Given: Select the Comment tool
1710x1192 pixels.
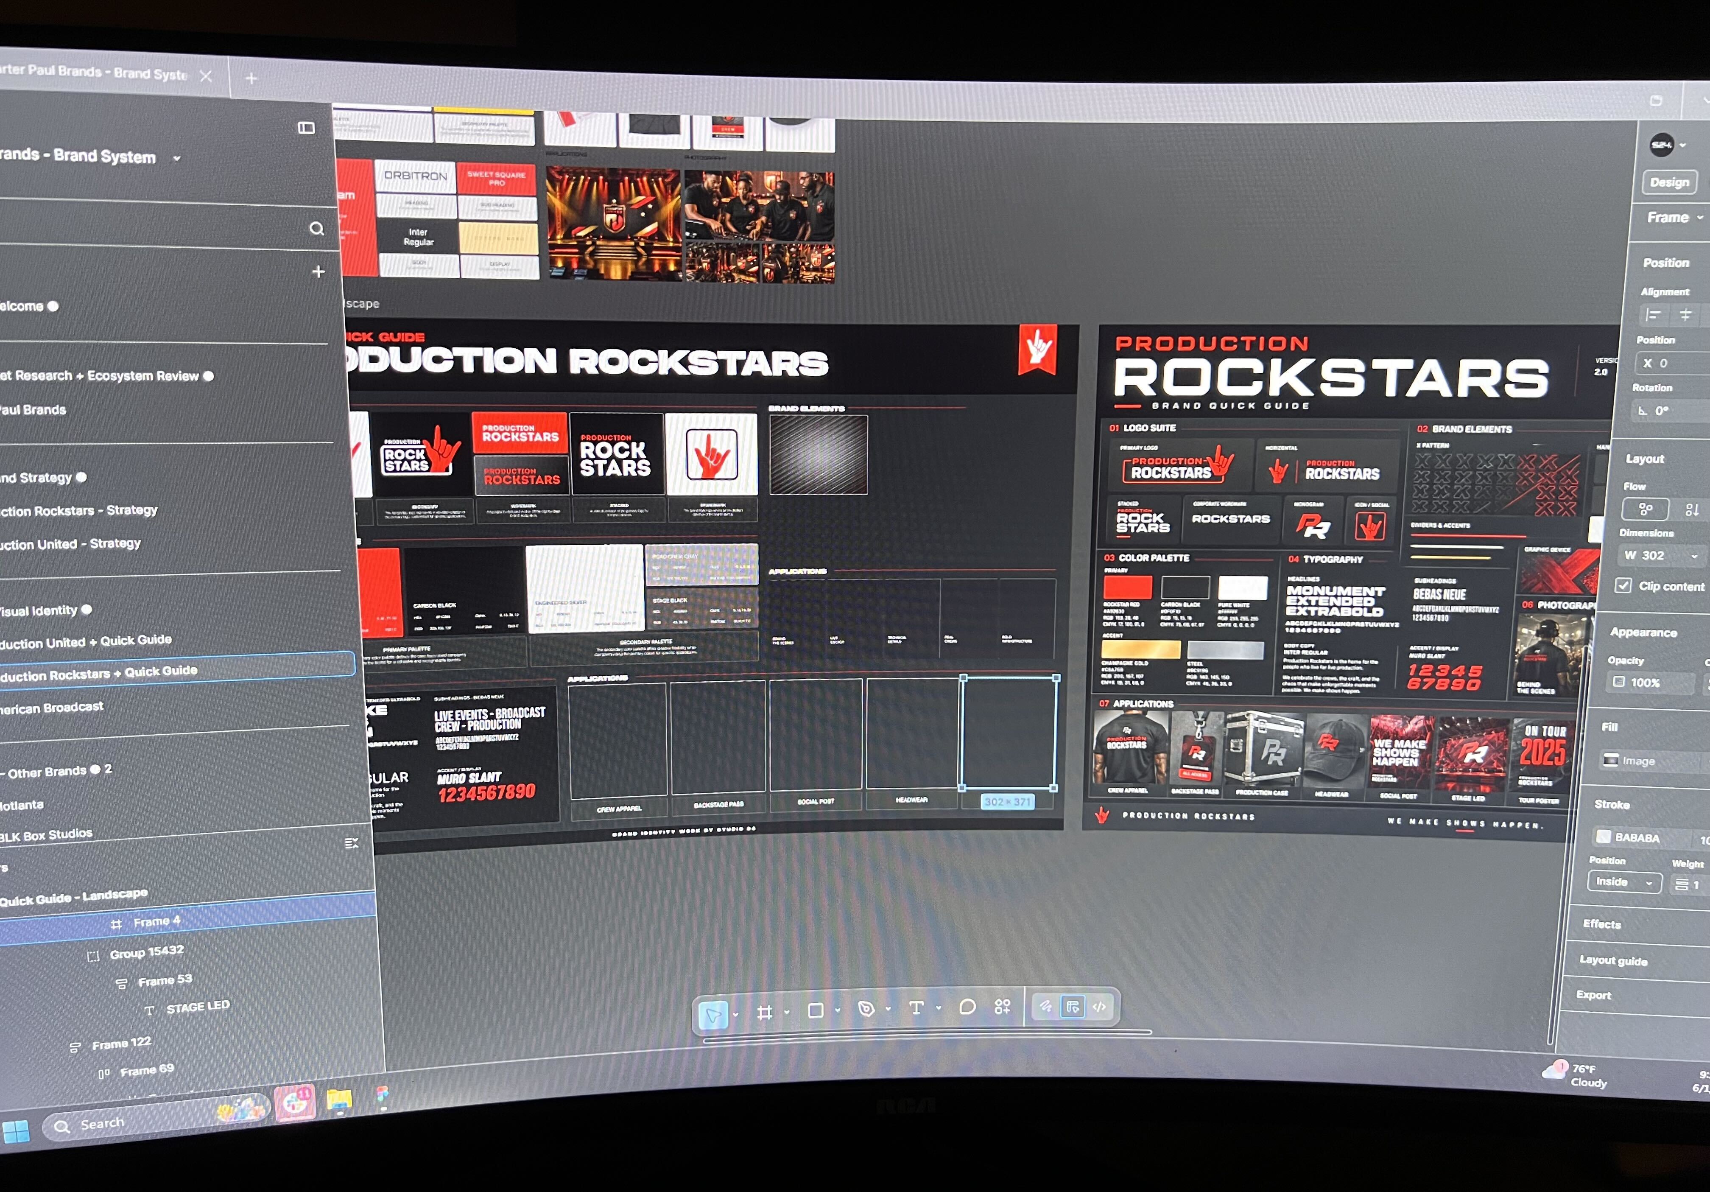Looking at the screenshot, I should pyautogui.click(x=967, y=1007).
